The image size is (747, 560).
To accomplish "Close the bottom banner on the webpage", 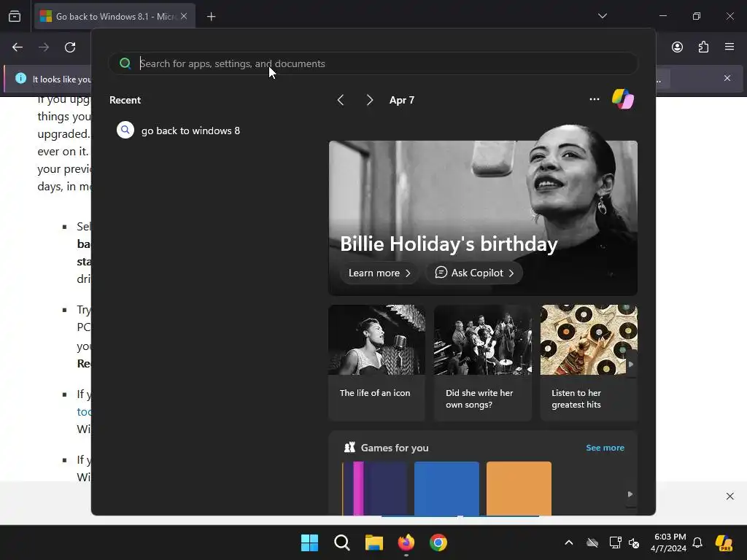I will pyautogui.click(x=729, y=496).
